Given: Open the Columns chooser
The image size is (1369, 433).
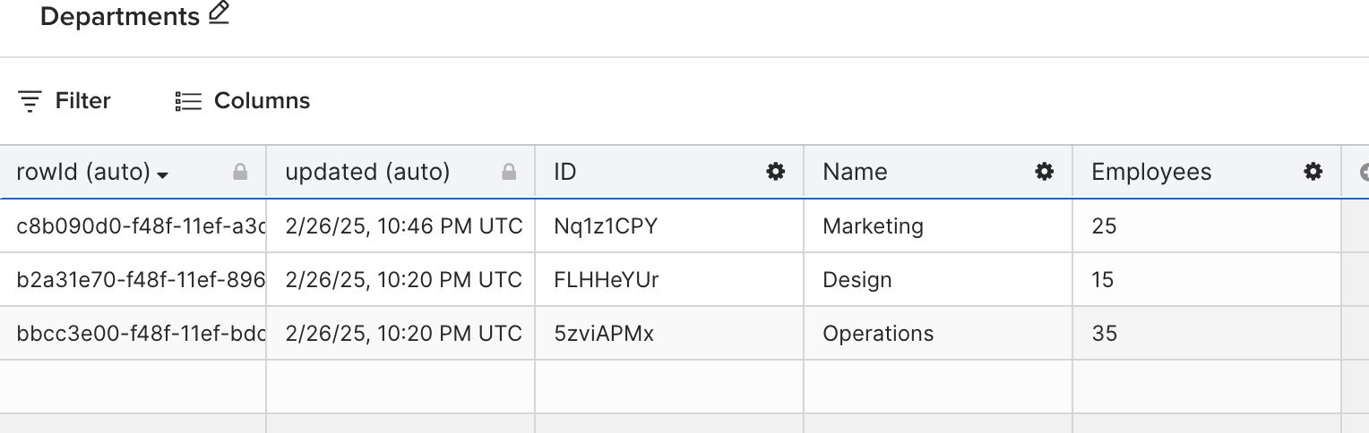Looking at the screenshot, I should click(242, 101).
